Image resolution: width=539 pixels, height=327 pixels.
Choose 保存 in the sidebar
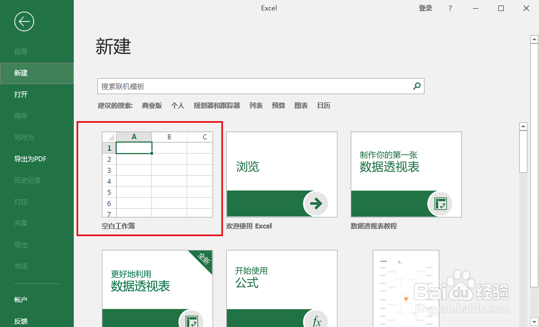[x=37, y=116]
